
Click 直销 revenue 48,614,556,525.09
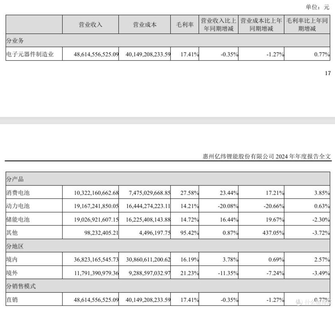point(96,300)
